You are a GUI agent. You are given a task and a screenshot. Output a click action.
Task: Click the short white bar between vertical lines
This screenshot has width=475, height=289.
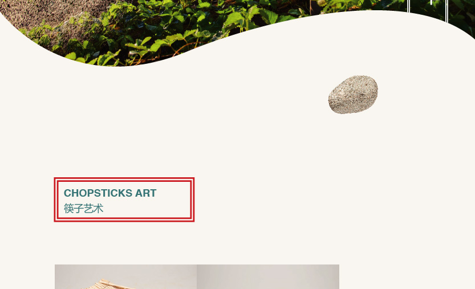tap(432, 2)
